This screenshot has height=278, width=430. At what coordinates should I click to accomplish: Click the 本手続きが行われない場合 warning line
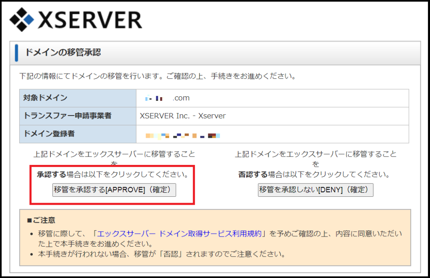tap(162, 254)
